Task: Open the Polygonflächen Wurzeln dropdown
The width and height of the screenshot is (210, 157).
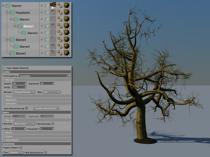Action: 24,92
